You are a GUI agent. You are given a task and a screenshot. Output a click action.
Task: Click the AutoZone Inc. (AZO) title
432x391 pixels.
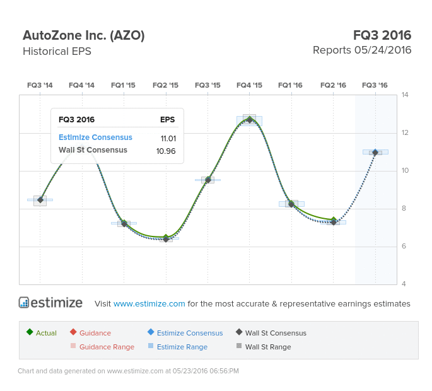pyautogui.click(x=84, y=35)
